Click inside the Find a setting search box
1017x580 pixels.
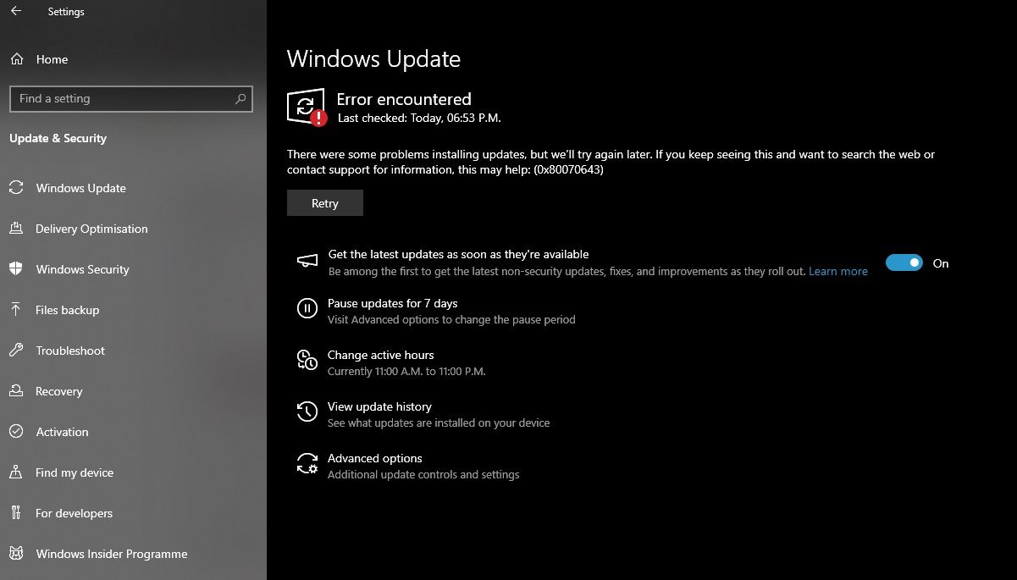pos(131,98)
